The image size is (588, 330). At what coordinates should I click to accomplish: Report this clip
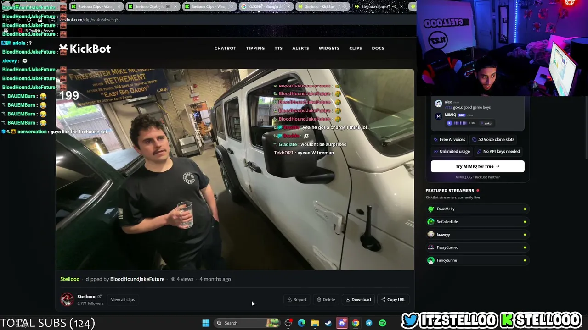coord(297,300)
